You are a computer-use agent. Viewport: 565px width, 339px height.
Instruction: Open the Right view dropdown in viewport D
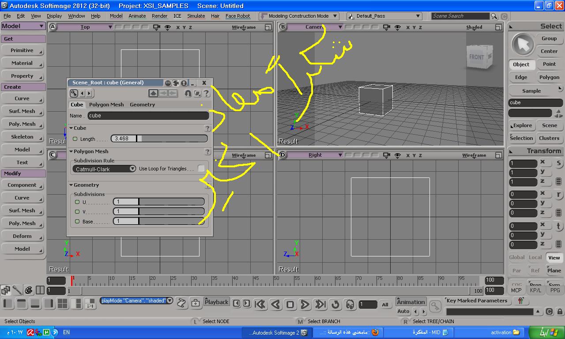click(x=315, y=155)
